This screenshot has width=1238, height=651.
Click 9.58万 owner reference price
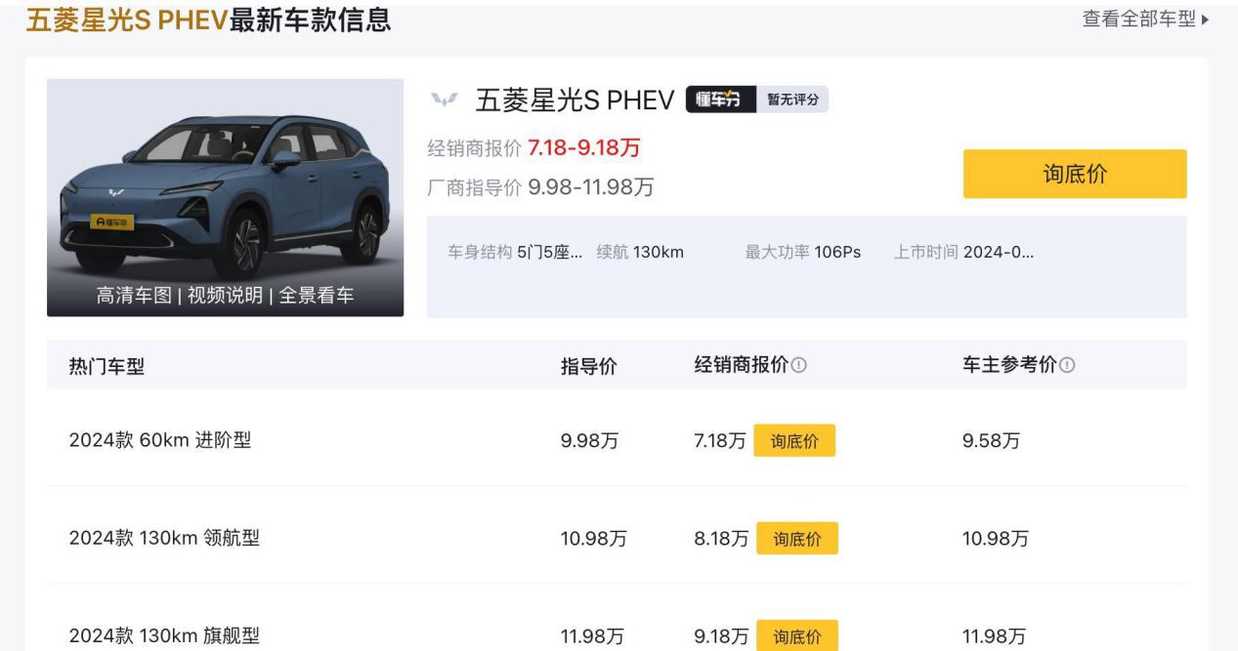point(992,441)
